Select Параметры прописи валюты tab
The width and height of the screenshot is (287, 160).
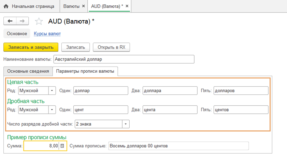point(85,71)
